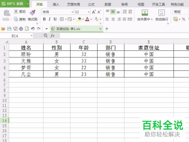The height and width of the screenshot is (142, 189).
Task: Expand the font color dropdown arrow
Action: pyautogui.click(x=91, y=19)
